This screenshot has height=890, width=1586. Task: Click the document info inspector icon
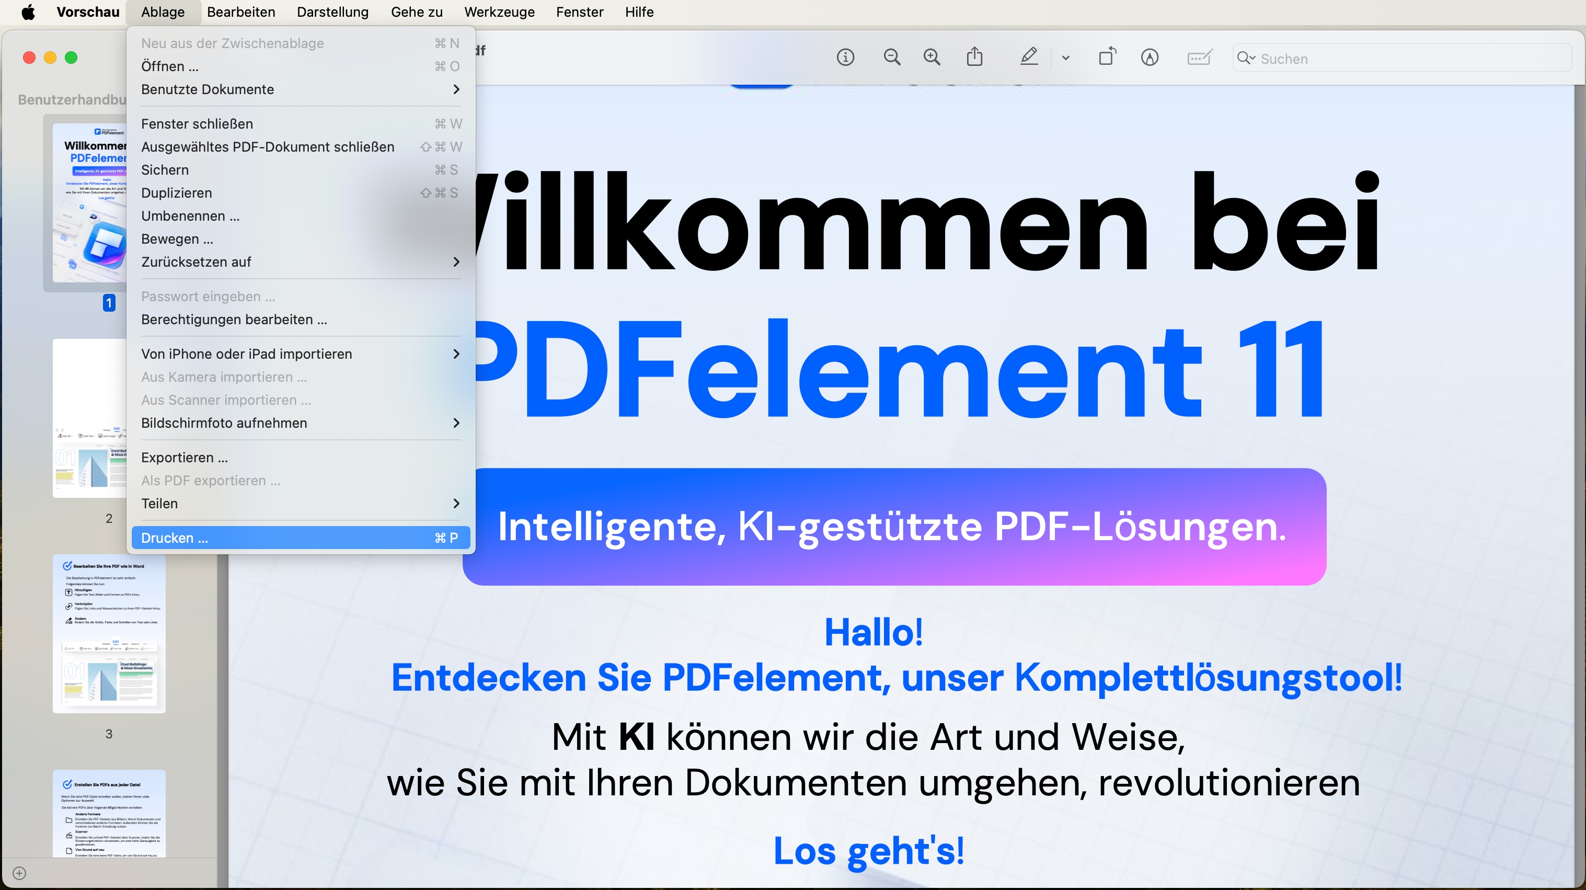pyautogui.click(x=845, y=58)
